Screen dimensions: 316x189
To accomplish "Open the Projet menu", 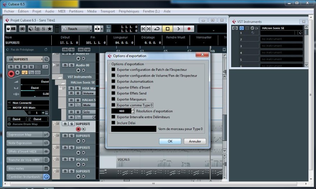I will [37, 11].
